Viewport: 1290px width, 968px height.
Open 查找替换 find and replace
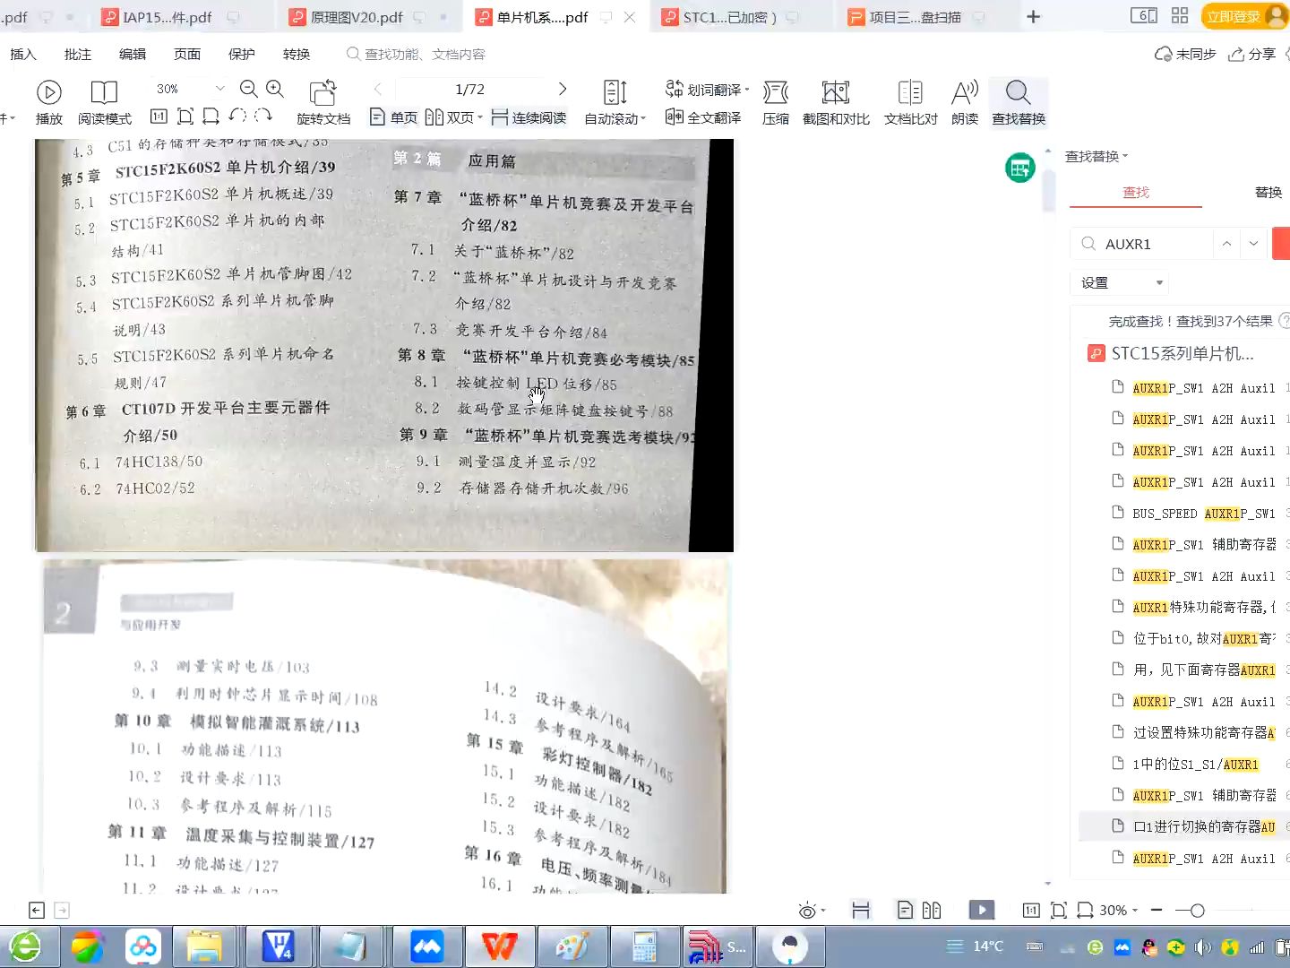(1018, 100)
